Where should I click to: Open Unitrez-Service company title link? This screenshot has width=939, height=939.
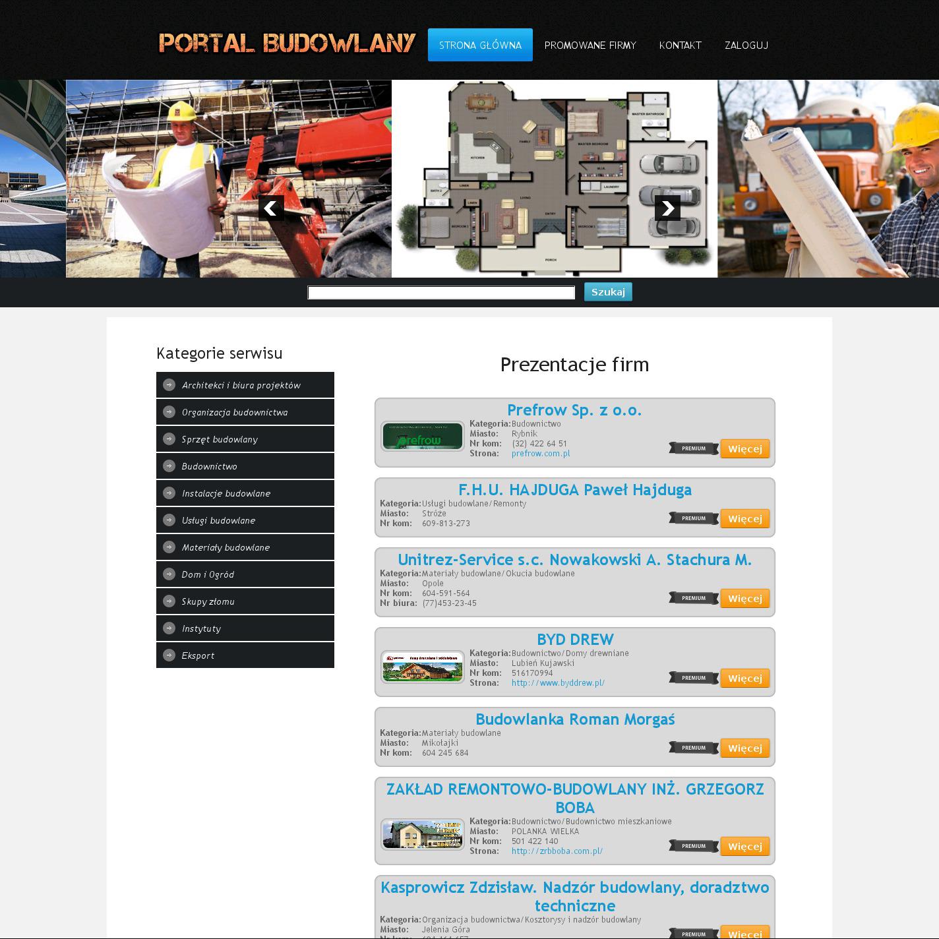point(574,560)
